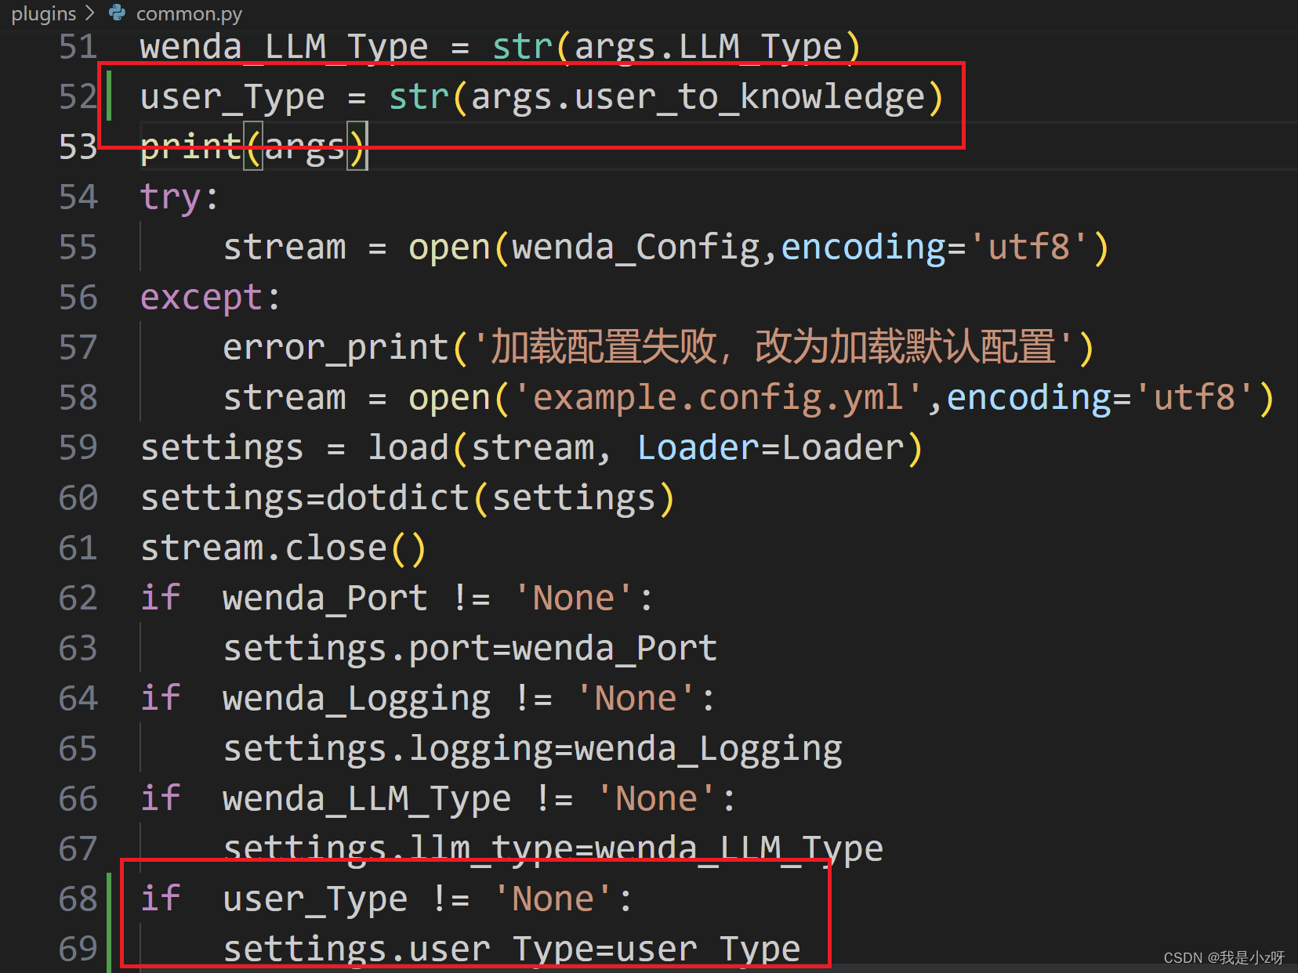Click wenda_LLM_Type condition on line 66
Image resolution: width=1298 pixels, height=973 pixels.
pos(367,799)
